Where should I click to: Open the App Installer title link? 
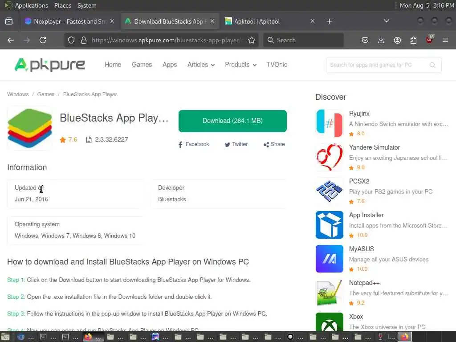(366, 215)
